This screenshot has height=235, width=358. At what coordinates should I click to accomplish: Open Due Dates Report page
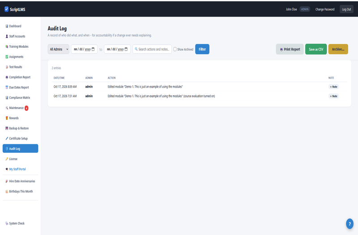click(x=20, y=88)
